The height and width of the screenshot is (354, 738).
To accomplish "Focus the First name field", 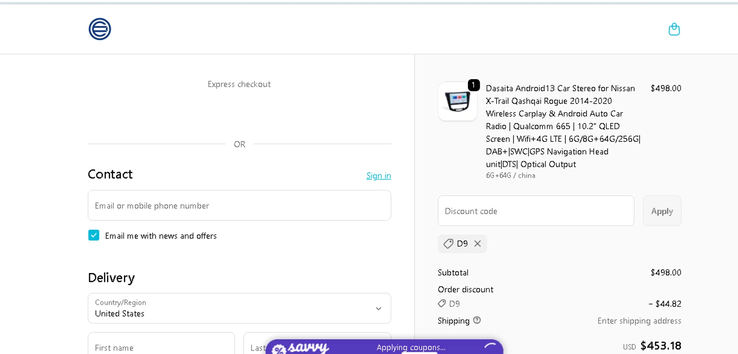I will click(x=161, y=344).
